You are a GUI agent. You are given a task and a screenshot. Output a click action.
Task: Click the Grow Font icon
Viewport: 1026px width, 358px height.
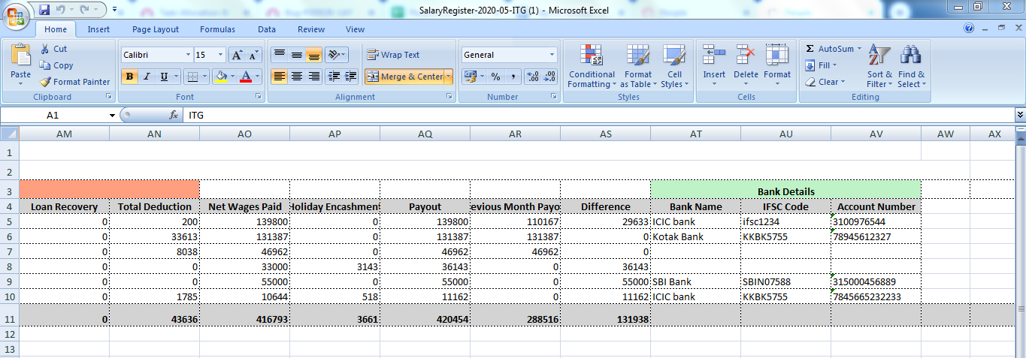click(237, 55)
